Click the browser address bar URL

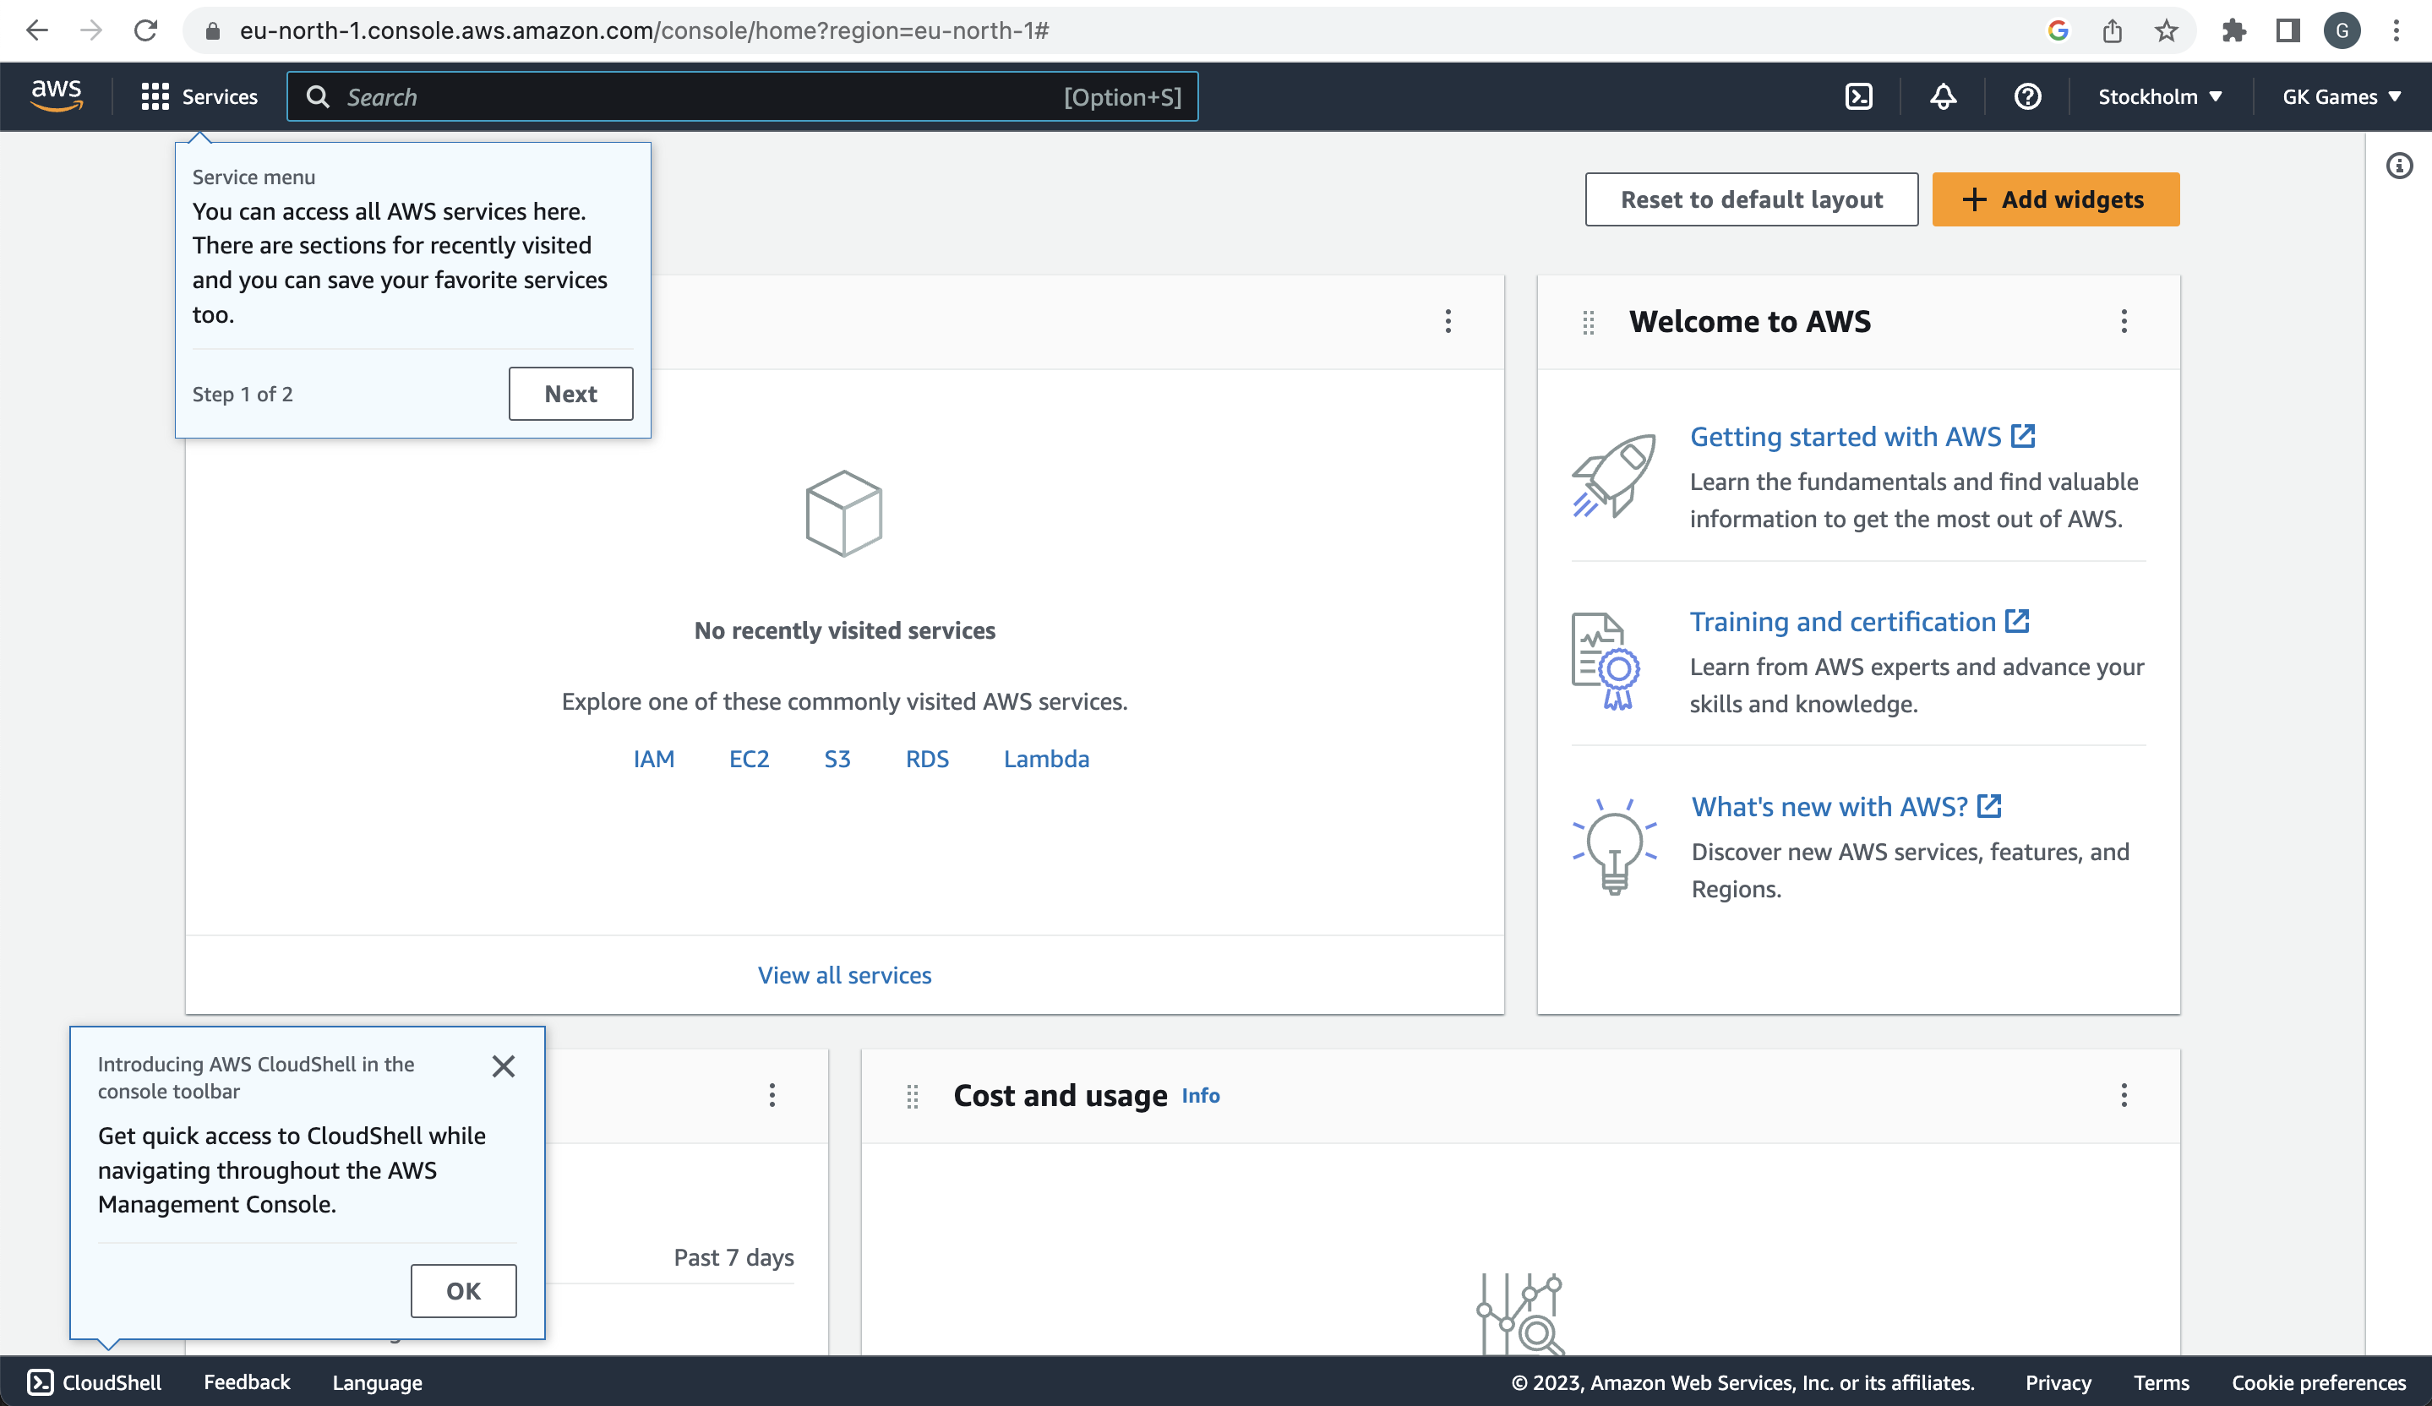[x=644, y=31]
